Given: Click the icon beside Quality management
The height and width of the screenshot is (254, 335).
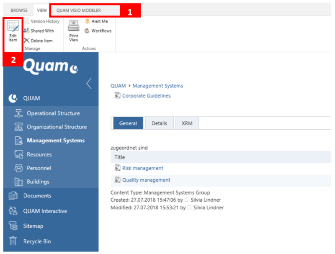Looking at the screenshot, I should (117, 180).
